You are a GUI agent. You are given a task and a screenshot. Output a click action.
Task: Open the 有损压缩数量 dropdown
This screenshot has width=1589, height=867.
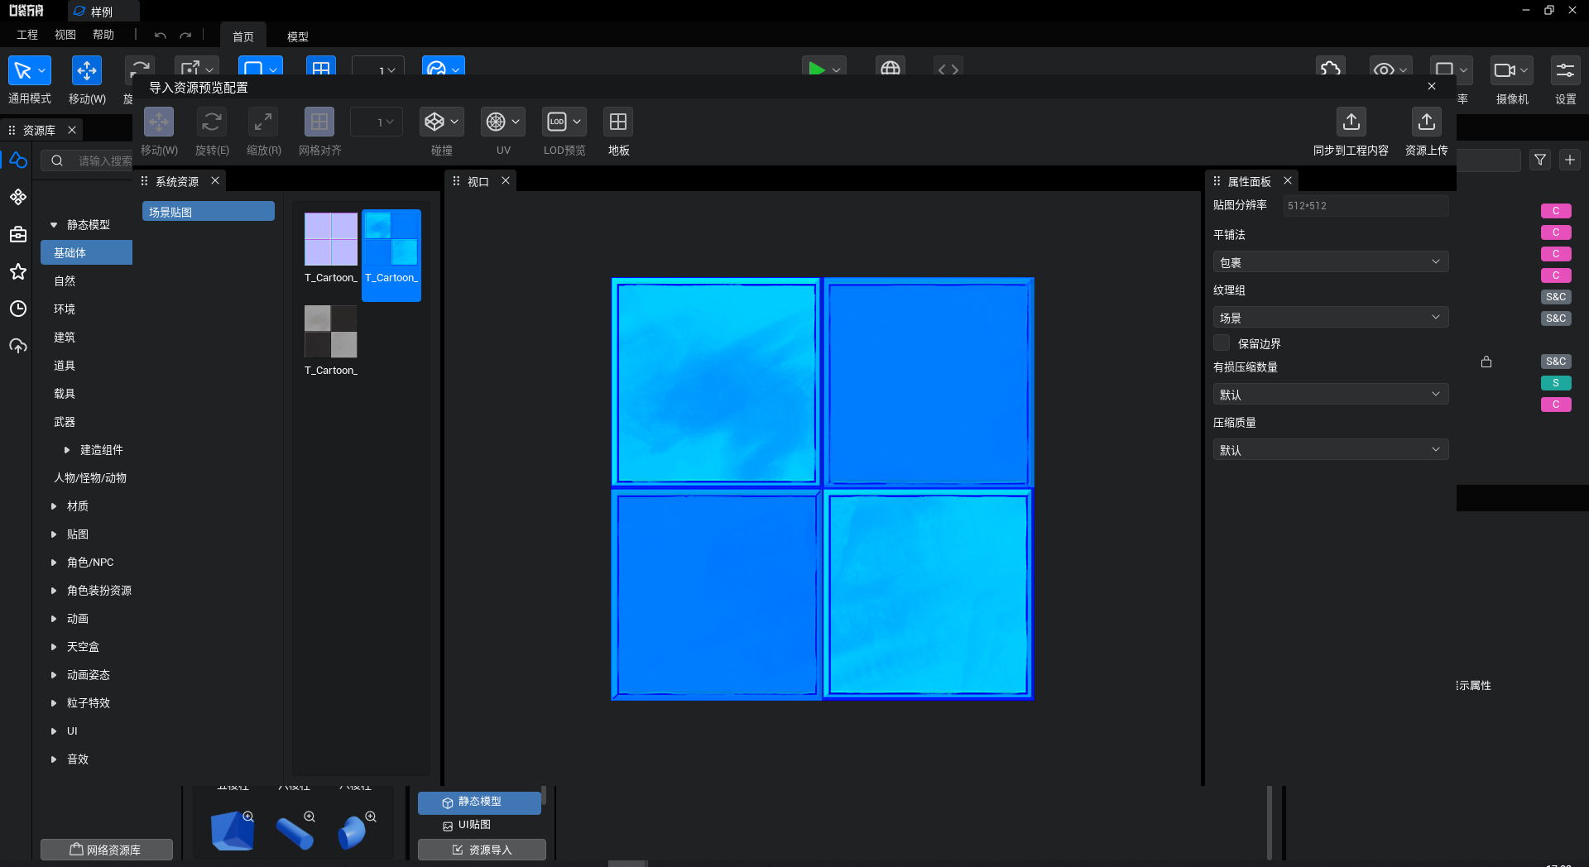[1331, 395]
